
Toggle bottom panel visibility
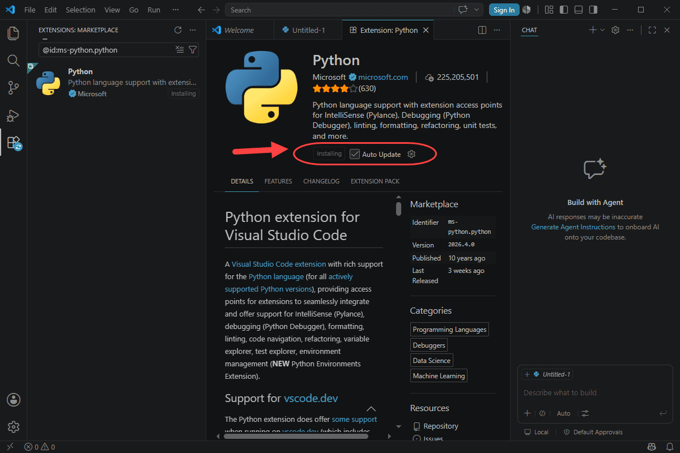click(579, 10)
